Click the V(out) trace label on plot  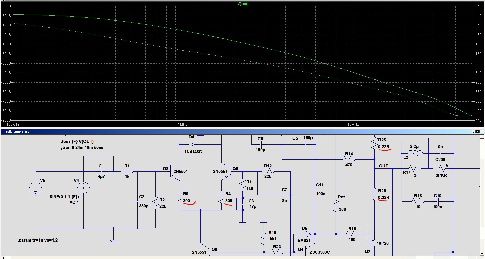(242, 4)
